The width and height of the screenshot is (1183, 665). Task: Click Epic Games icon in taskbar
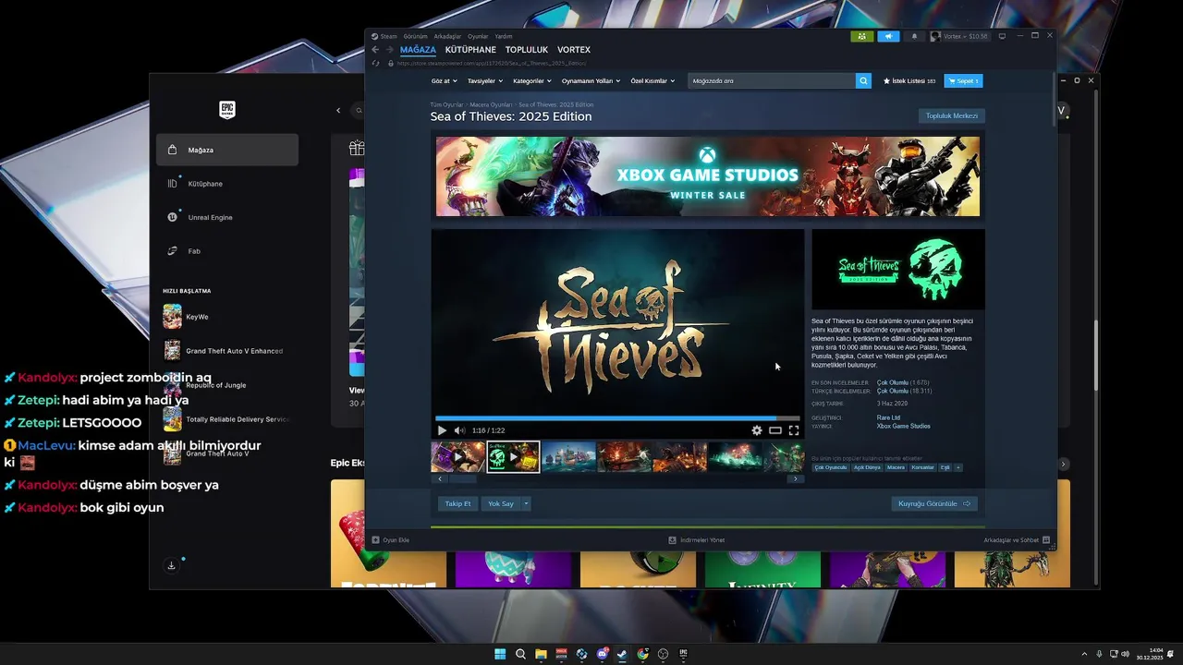click(683, 654)
